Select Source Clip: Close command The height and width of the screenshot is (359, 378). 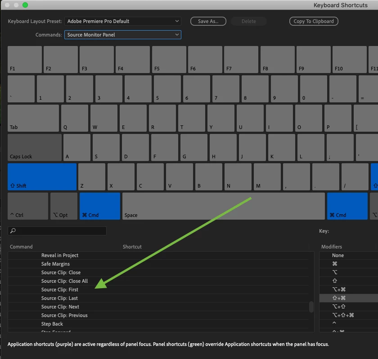coord(158,272)
